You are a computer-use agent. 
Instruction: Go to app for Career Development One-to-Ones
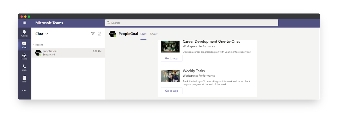172,58
